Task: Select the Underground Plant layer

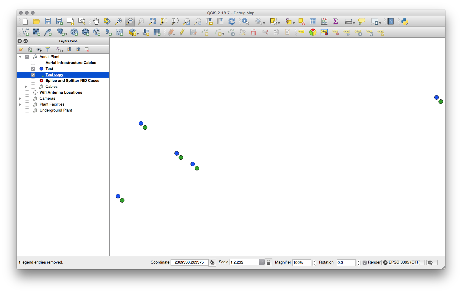Action: [x=56, y=110]
